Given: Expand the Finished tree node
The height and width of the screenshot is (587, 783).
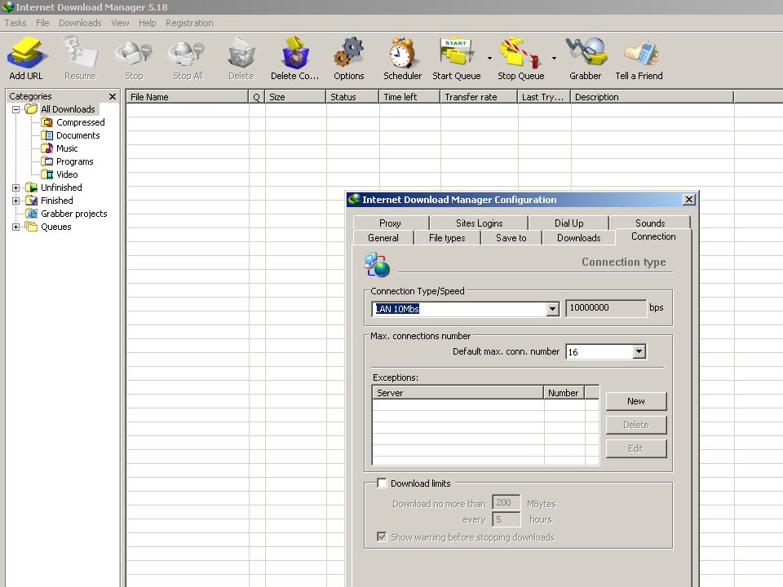Looking at the screenshot, I should (x=16, y=201).
